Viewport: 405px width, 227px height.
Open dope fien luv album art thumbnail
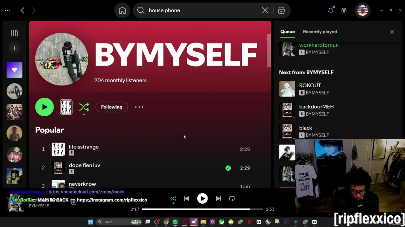click(x=58, y=168)
